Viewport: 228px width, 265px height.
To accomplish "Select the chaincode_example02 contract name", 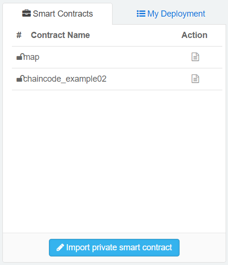I will point(65,79).
